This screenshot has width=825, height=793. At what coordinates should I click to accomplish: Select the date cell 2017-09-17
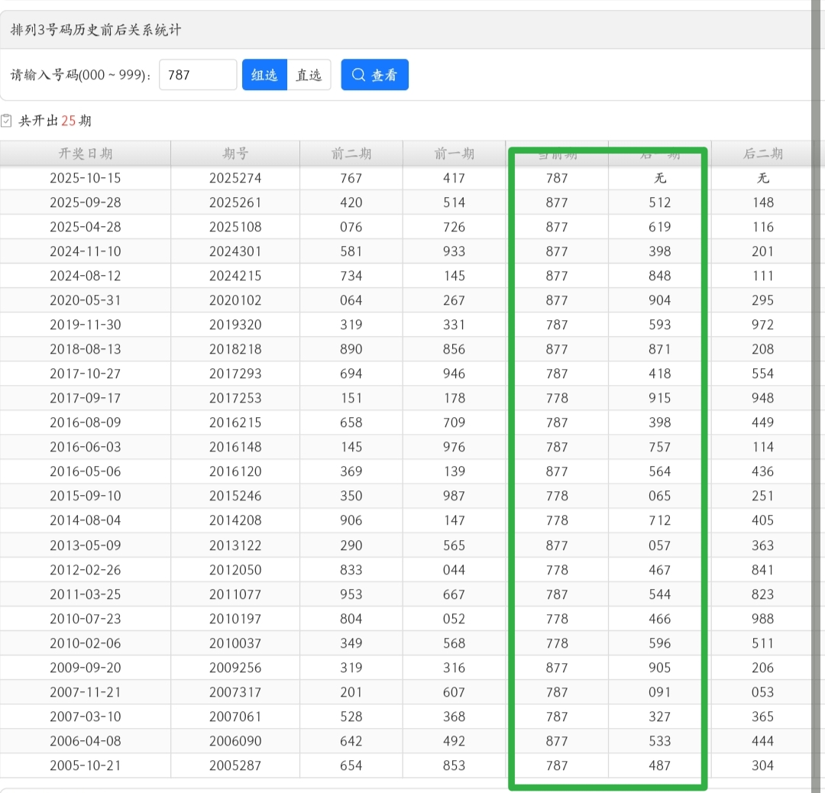click(86, 398)
